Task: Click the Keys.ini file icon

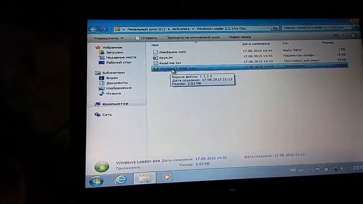Action: (x=155, y=58)
